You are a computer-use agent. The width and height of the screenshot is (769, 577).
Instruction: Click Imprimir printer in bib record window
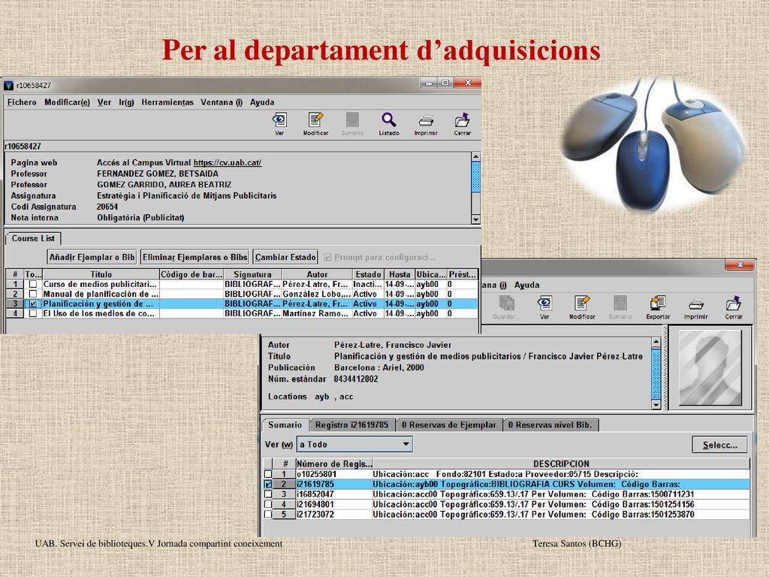(696, 307)
